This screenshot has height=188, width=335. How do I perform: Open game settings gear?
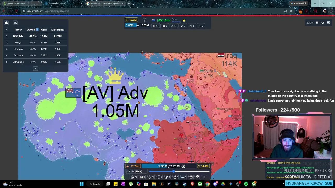pos(323,23)
